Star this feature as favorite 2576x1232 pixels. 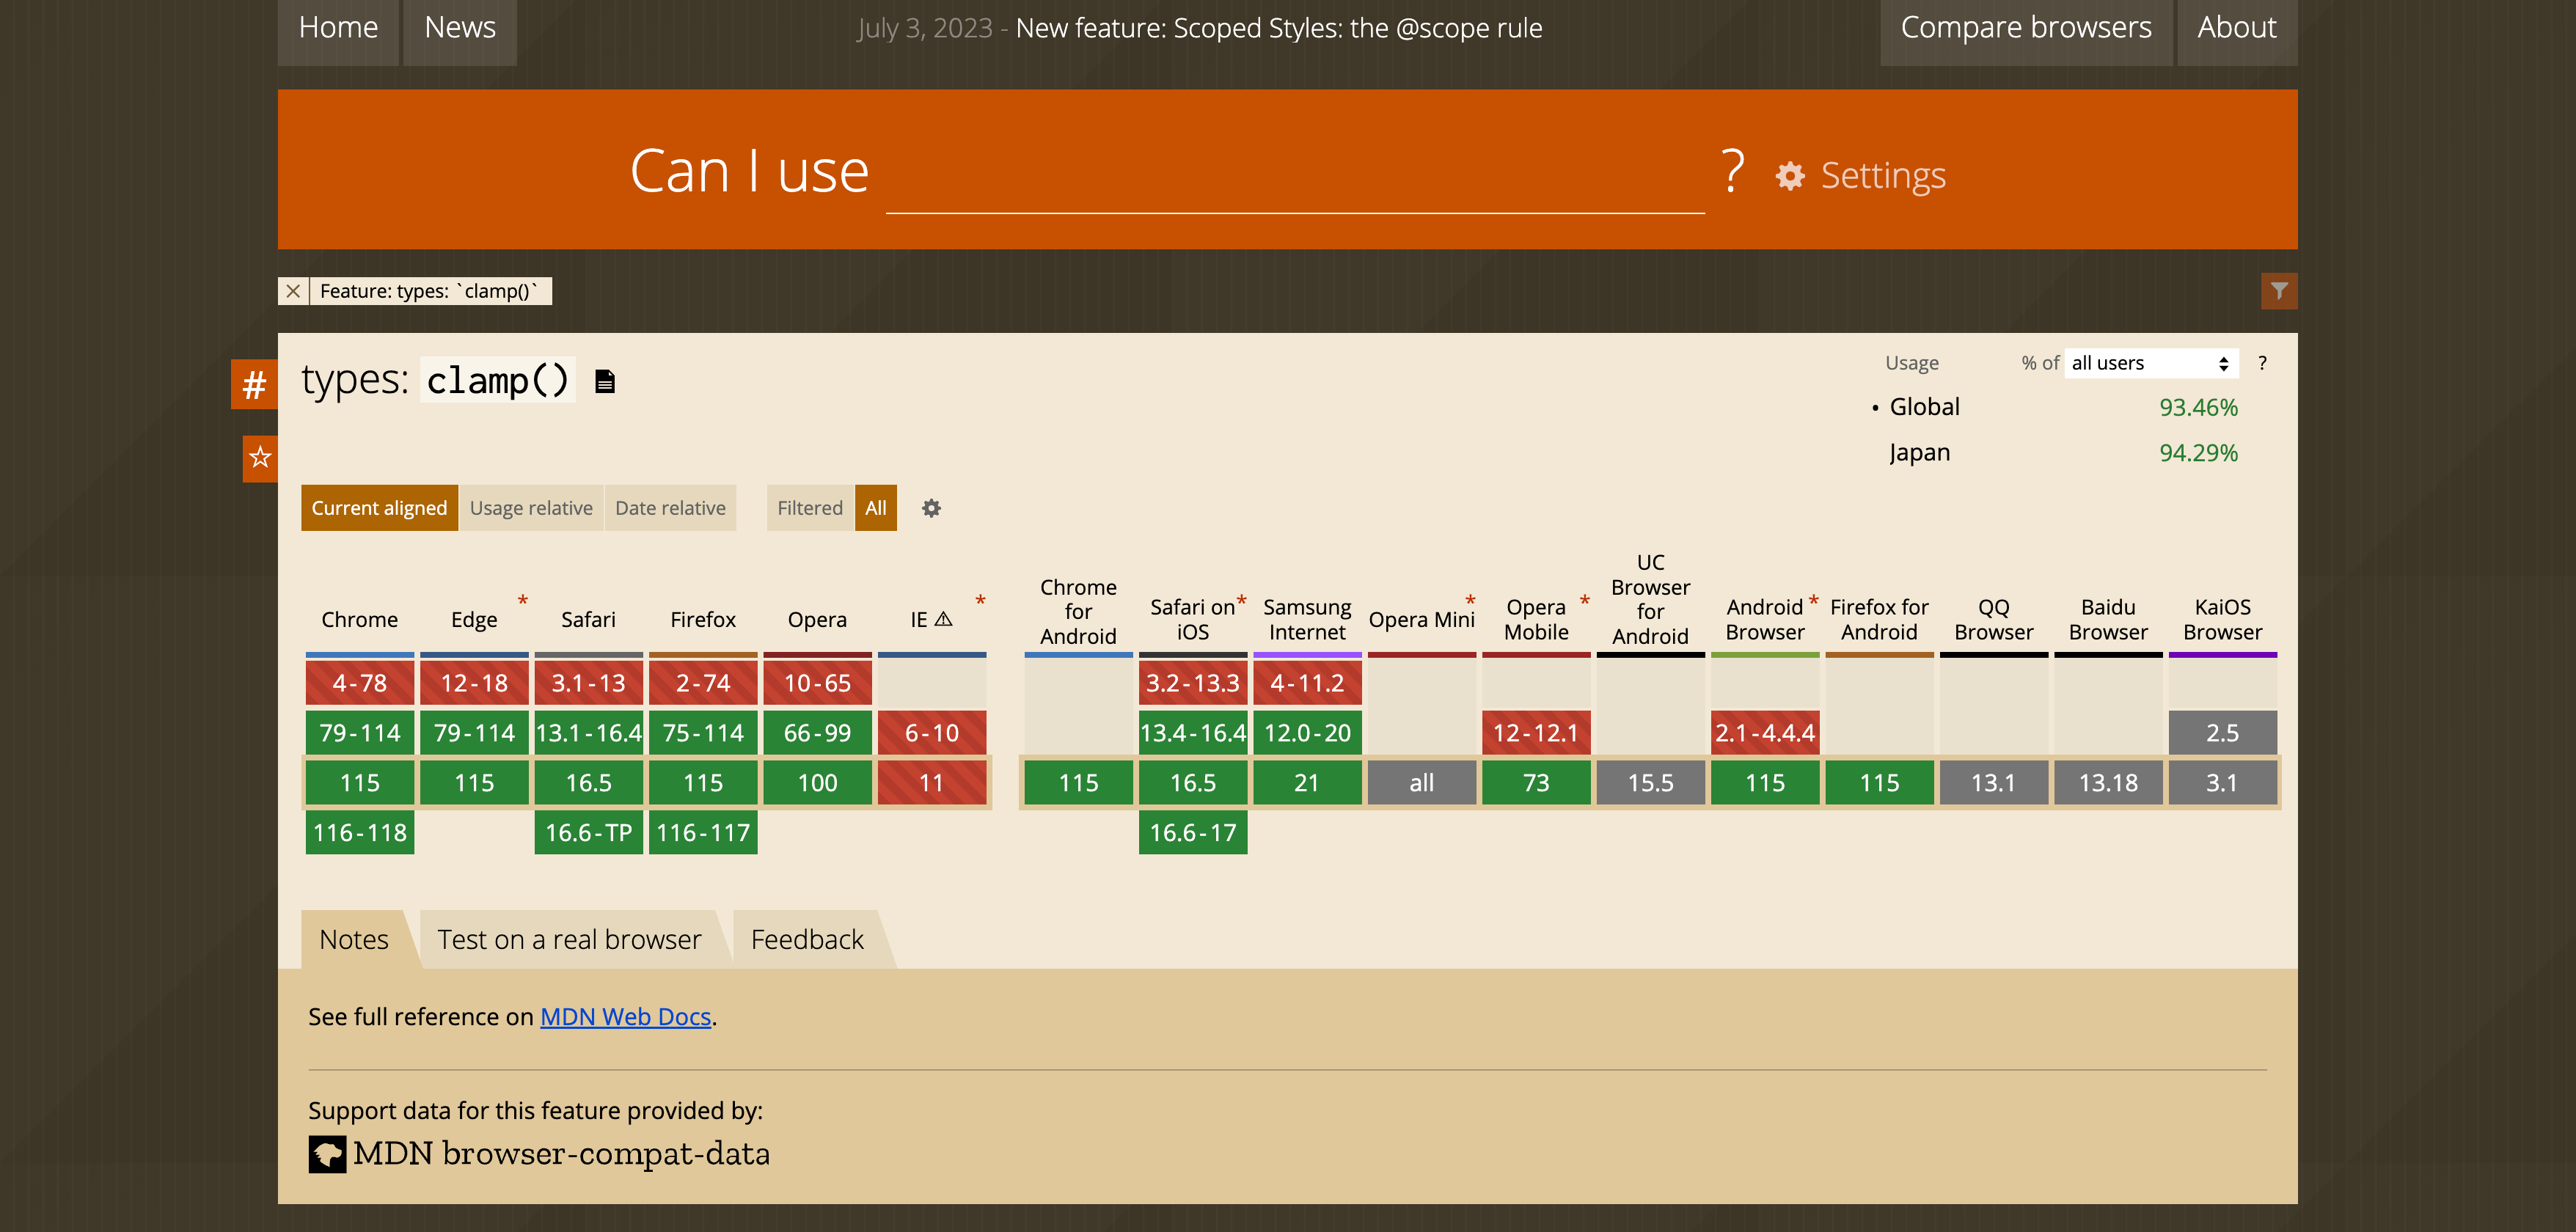260,458
